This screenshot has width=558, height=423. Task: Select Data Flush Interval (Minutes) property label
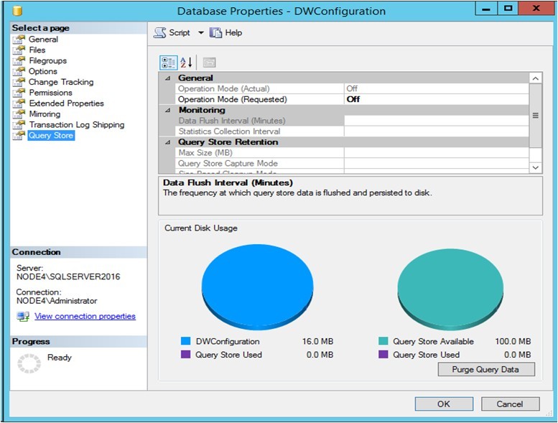232,121
